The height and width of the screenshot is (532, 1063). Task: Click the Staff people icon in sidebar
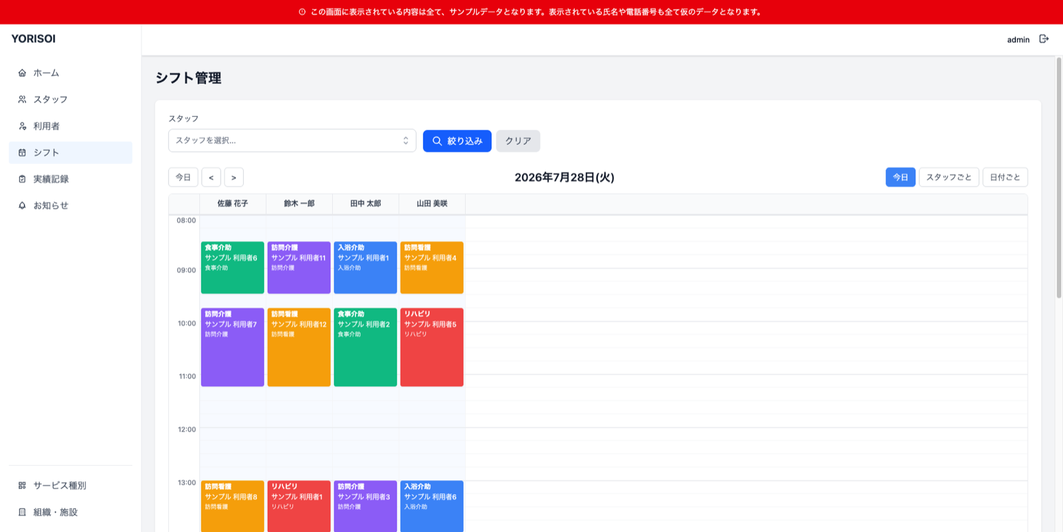(22, 100)
